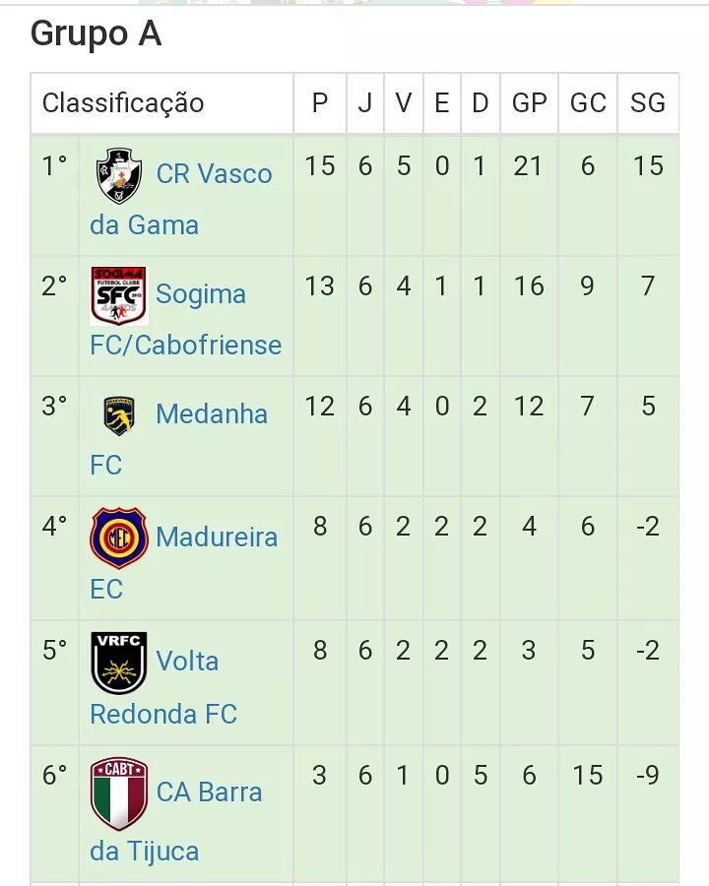709x886 pixels.
Task: Click the Sogima FC team logo
Action: pyautogui.click(x=119, y=295)
